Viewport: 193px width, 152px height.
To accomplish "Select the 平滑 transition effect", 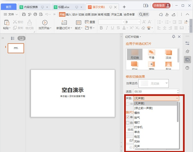I will 152,53.
